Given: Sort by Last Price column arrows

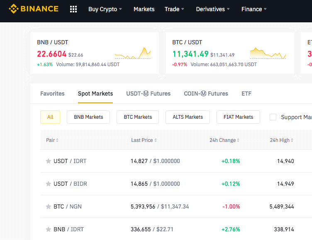Looking at the screenshot, I should pos(156,140).
